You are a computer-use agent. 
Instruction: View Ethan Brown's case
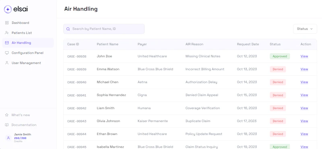pos(304,134)
